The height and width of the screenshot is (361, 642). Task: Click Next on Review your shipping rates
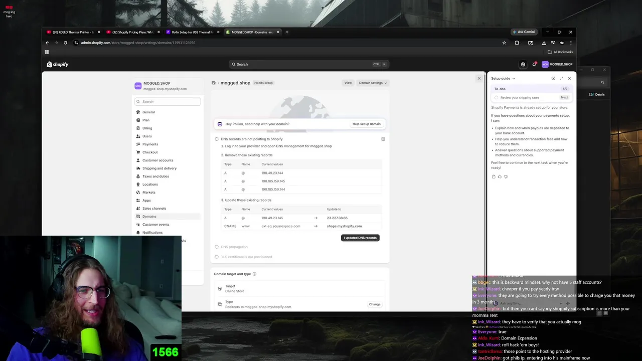coord(564,97)
